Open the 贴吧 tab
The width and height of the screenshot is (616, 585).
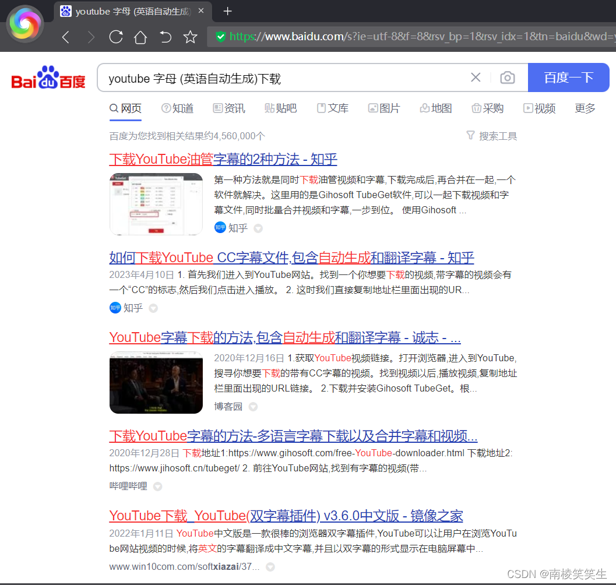(x=281, y=108)
